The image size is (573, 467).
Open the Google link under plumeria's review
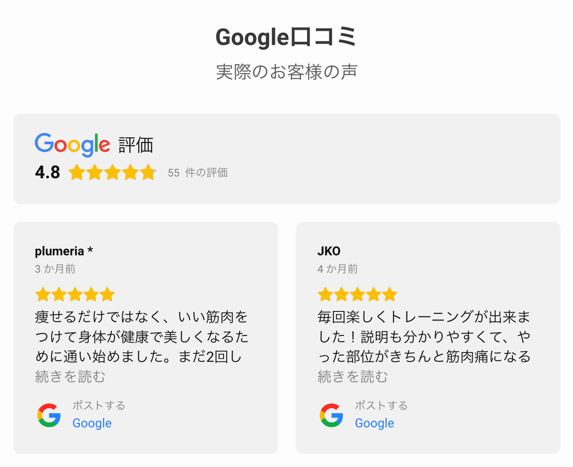(x=91, y=423)
